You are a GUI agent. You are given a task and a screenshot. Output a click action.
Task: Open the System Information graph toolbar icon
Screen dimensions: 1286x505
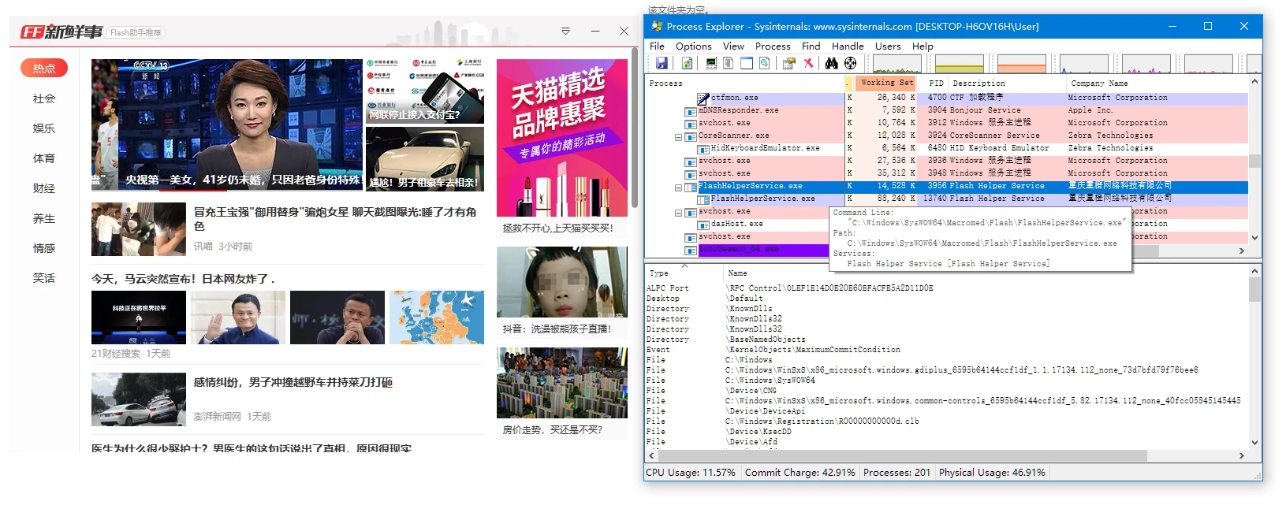click(x=711, y=63)
